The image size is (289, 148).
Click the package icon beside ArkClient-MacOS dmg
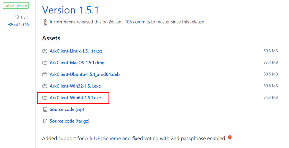tap(45, 63)
